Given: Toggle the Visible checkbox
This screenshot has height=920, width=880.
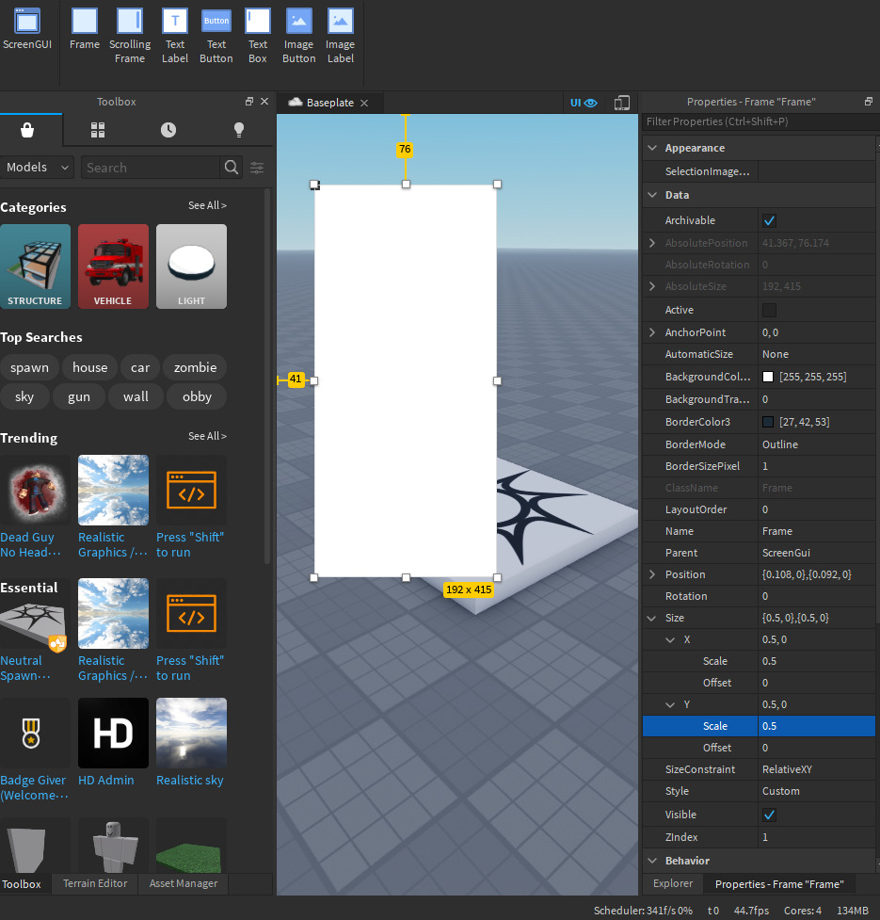Looking at the screenshot, I should tap(769, 815).
